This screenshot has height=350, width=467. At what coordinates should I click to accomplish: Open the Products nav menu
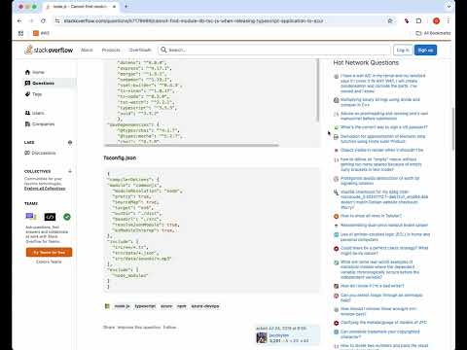coord(111,50)
